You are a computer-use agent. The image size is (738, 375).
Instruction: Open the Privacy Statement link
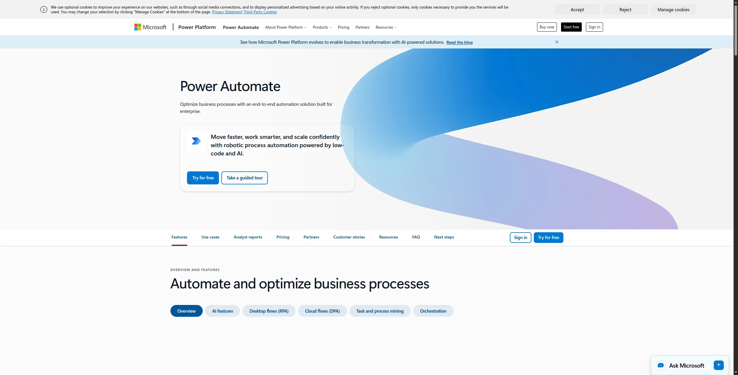(227, 12)
